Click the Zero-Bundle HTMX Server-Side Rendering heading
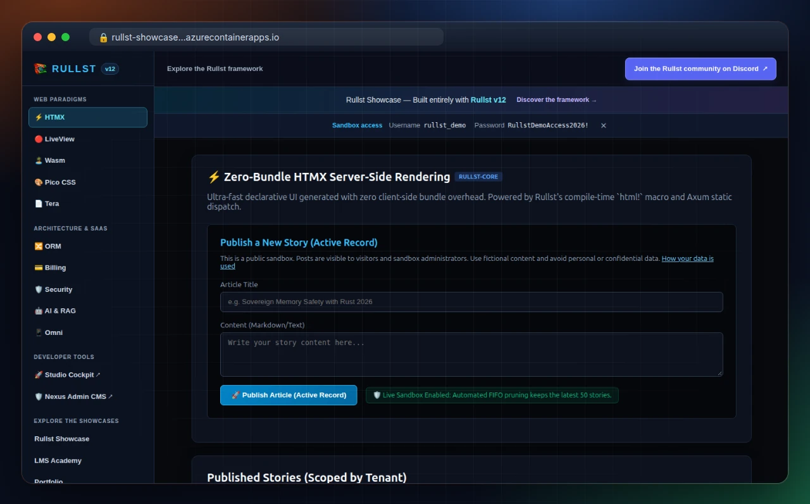810x504 pixels. 329,177
